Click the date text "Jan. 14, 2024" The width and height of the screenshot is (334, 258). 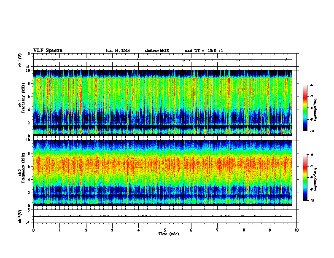pos(118,51)
